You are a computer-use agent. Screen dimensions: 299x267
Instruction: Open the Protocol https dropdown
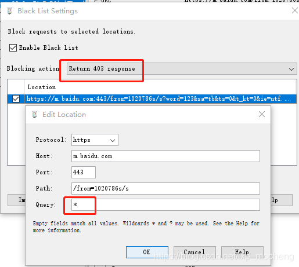tap(95, 140)
